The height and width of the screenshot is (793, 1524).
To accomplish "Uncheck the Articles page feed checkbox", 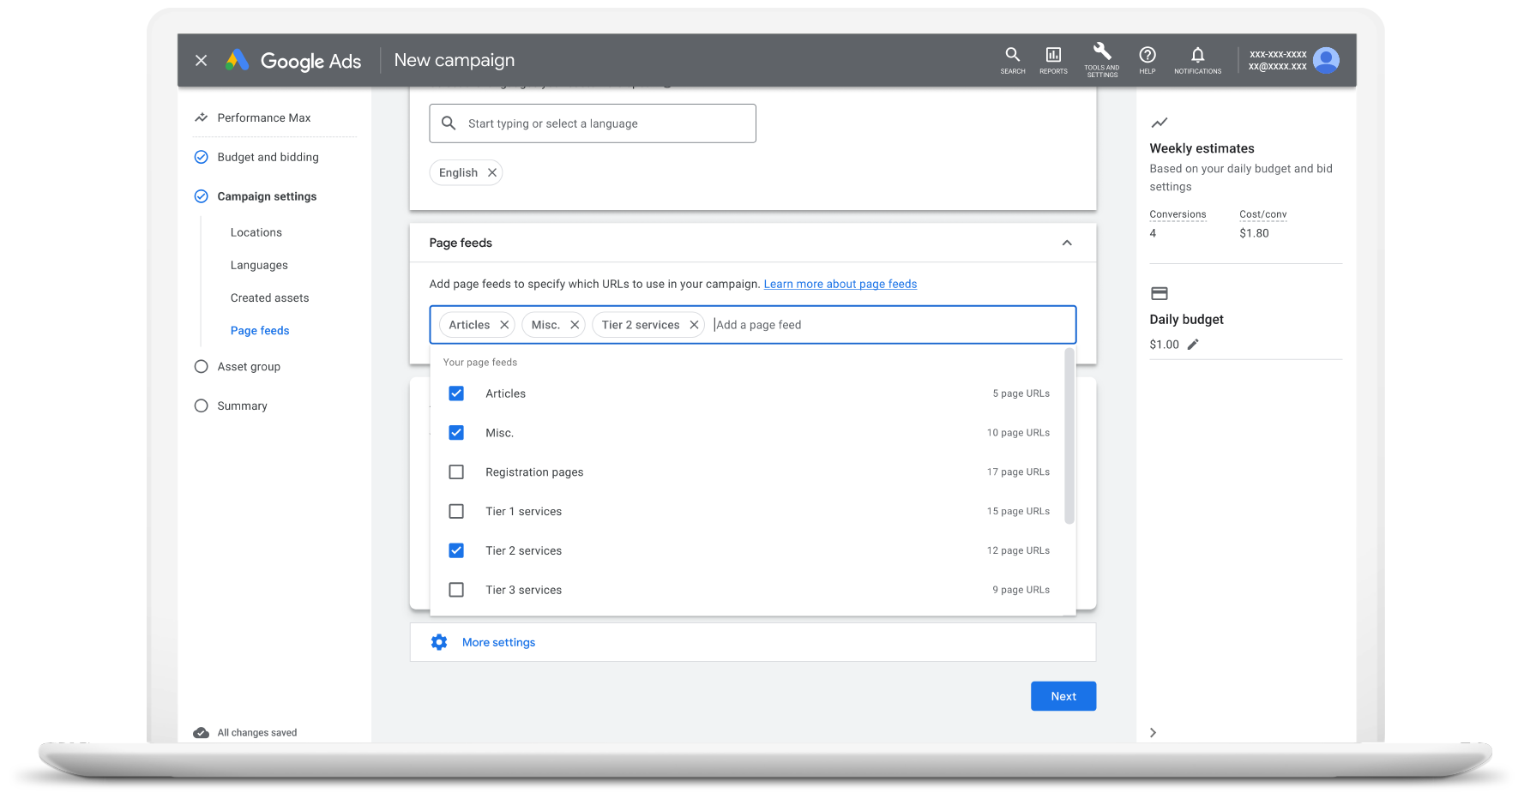I will (456, 393).
